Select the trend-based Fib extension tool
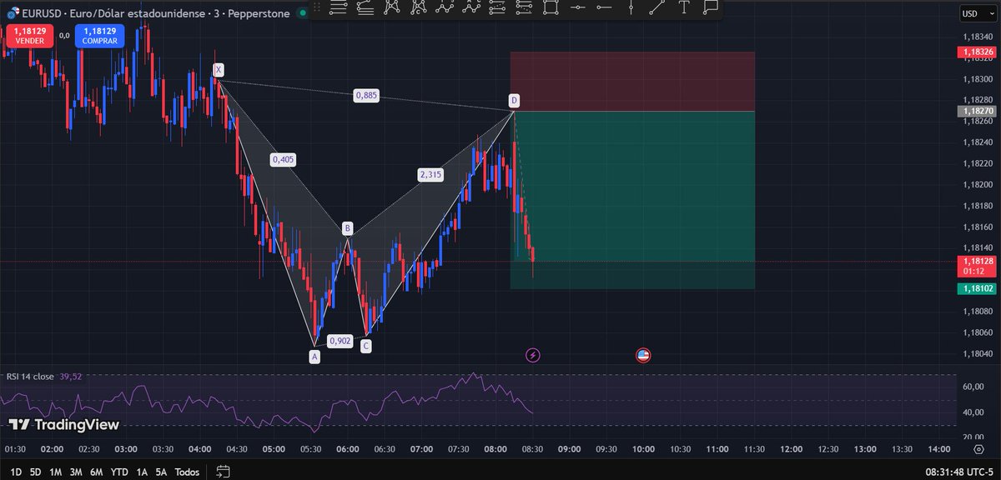 point(365,7)
